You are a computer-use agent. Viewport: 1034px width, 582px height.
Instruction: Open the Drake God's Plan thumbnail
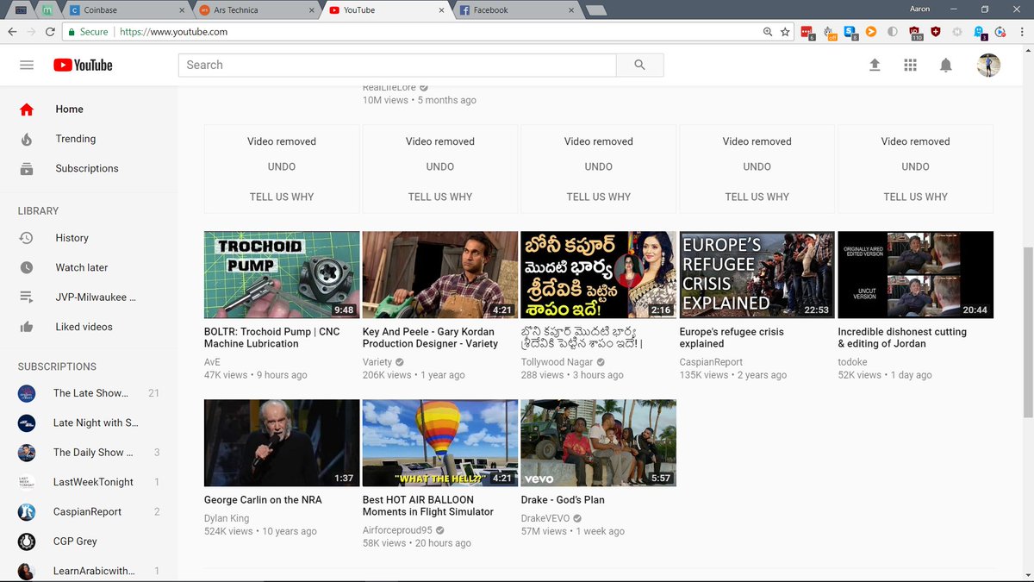point(599,443)
